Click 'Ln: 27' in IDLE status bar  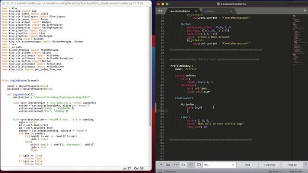pos(127,168)
